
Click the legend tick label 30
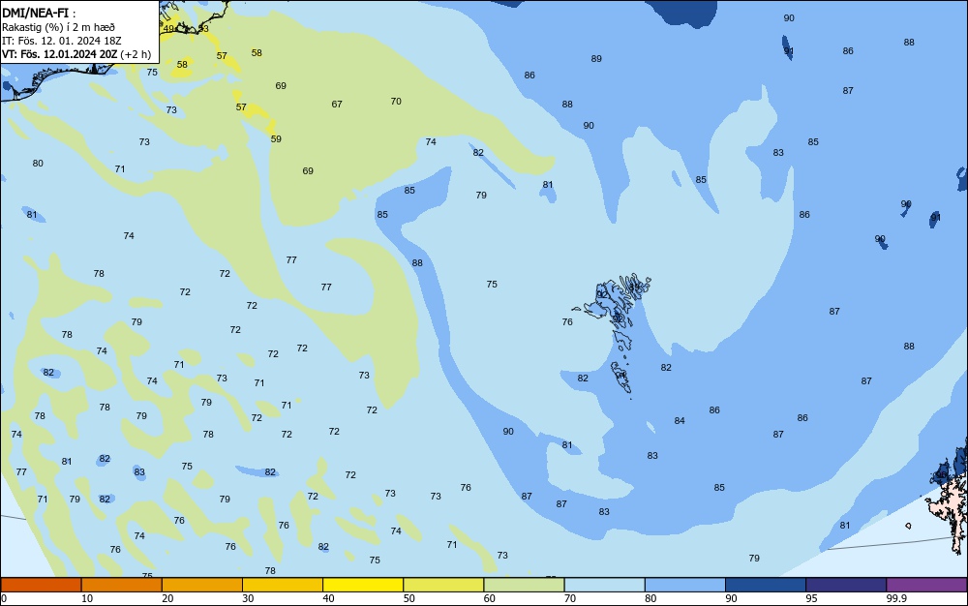[248, 598]
